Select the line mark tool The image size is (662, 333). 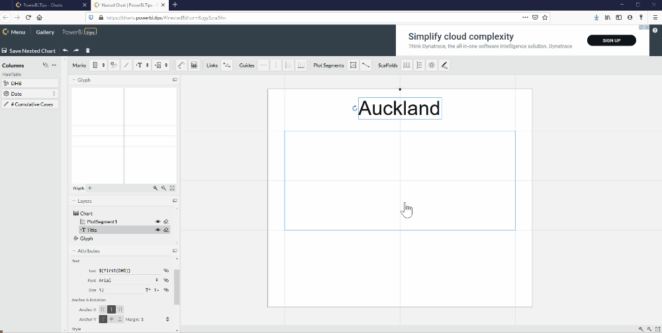(x=126, y=65)
